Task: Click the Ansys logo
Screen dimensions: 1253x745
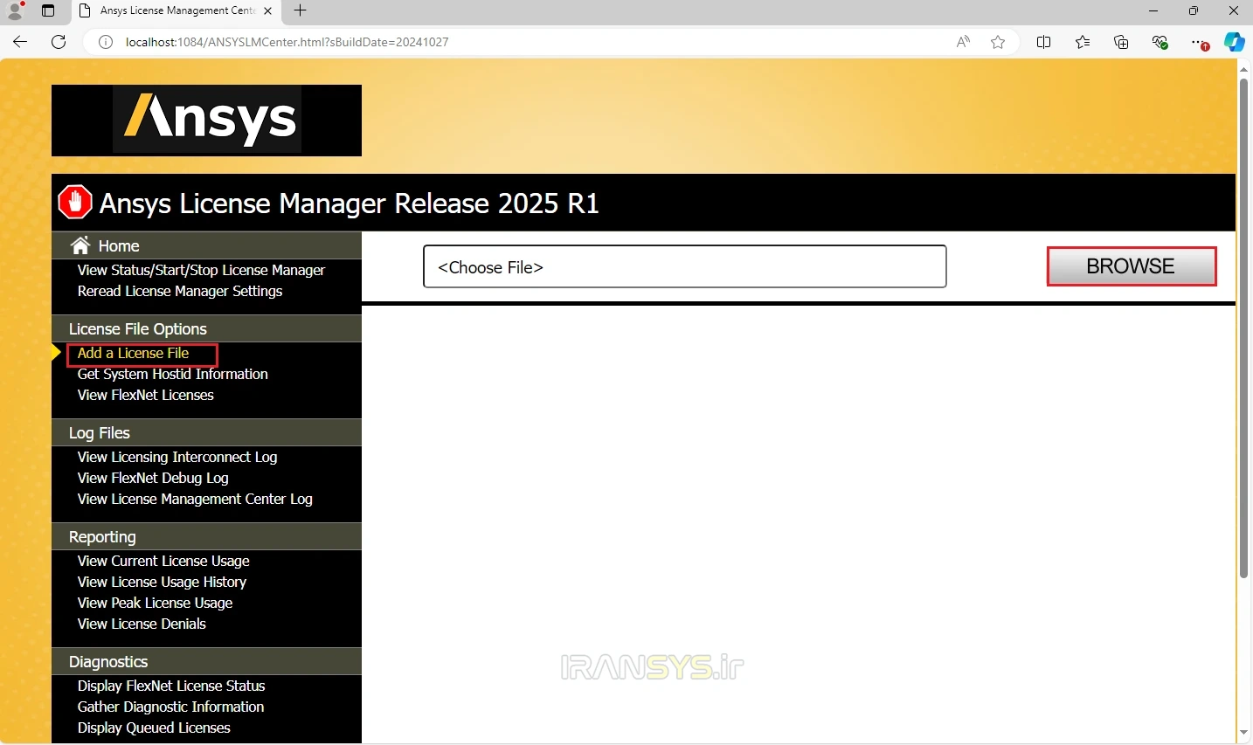Action: coord(207,120)
